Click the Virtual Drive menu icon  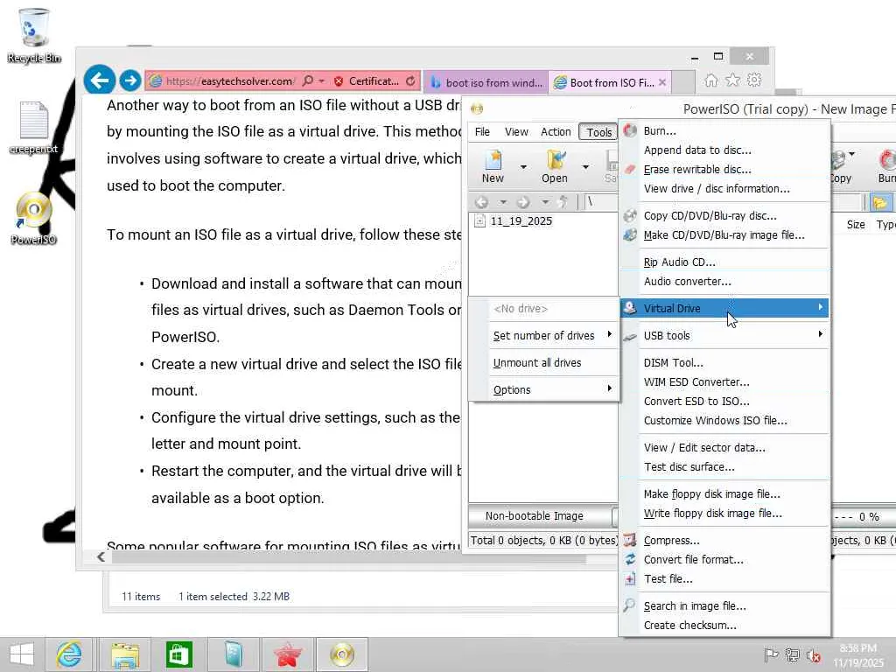click(x=630, y=308)
